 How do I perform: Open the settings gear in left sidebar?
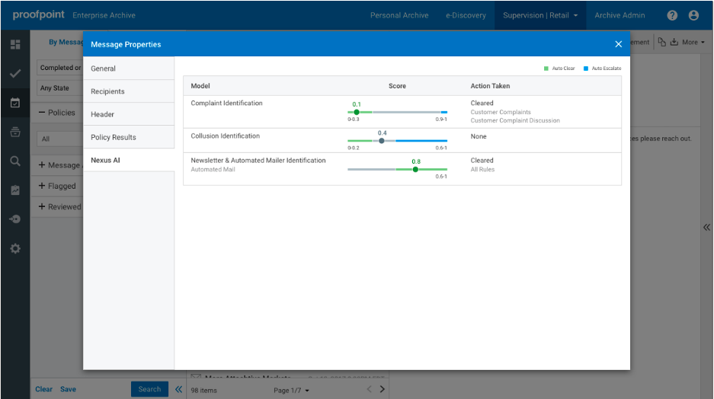(15, 248)
